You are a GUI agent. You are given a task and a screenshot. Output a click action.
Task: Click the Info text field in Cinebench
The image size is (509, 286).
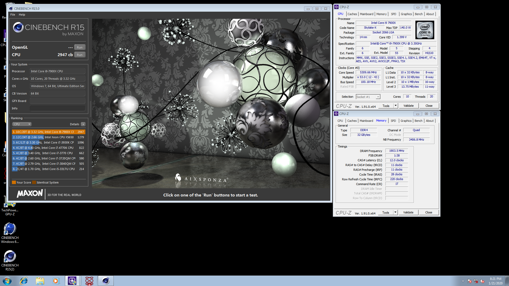pos(58,108)
